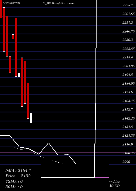
Task: Click the last white candlestick body
Action: (x=31, y=118)
